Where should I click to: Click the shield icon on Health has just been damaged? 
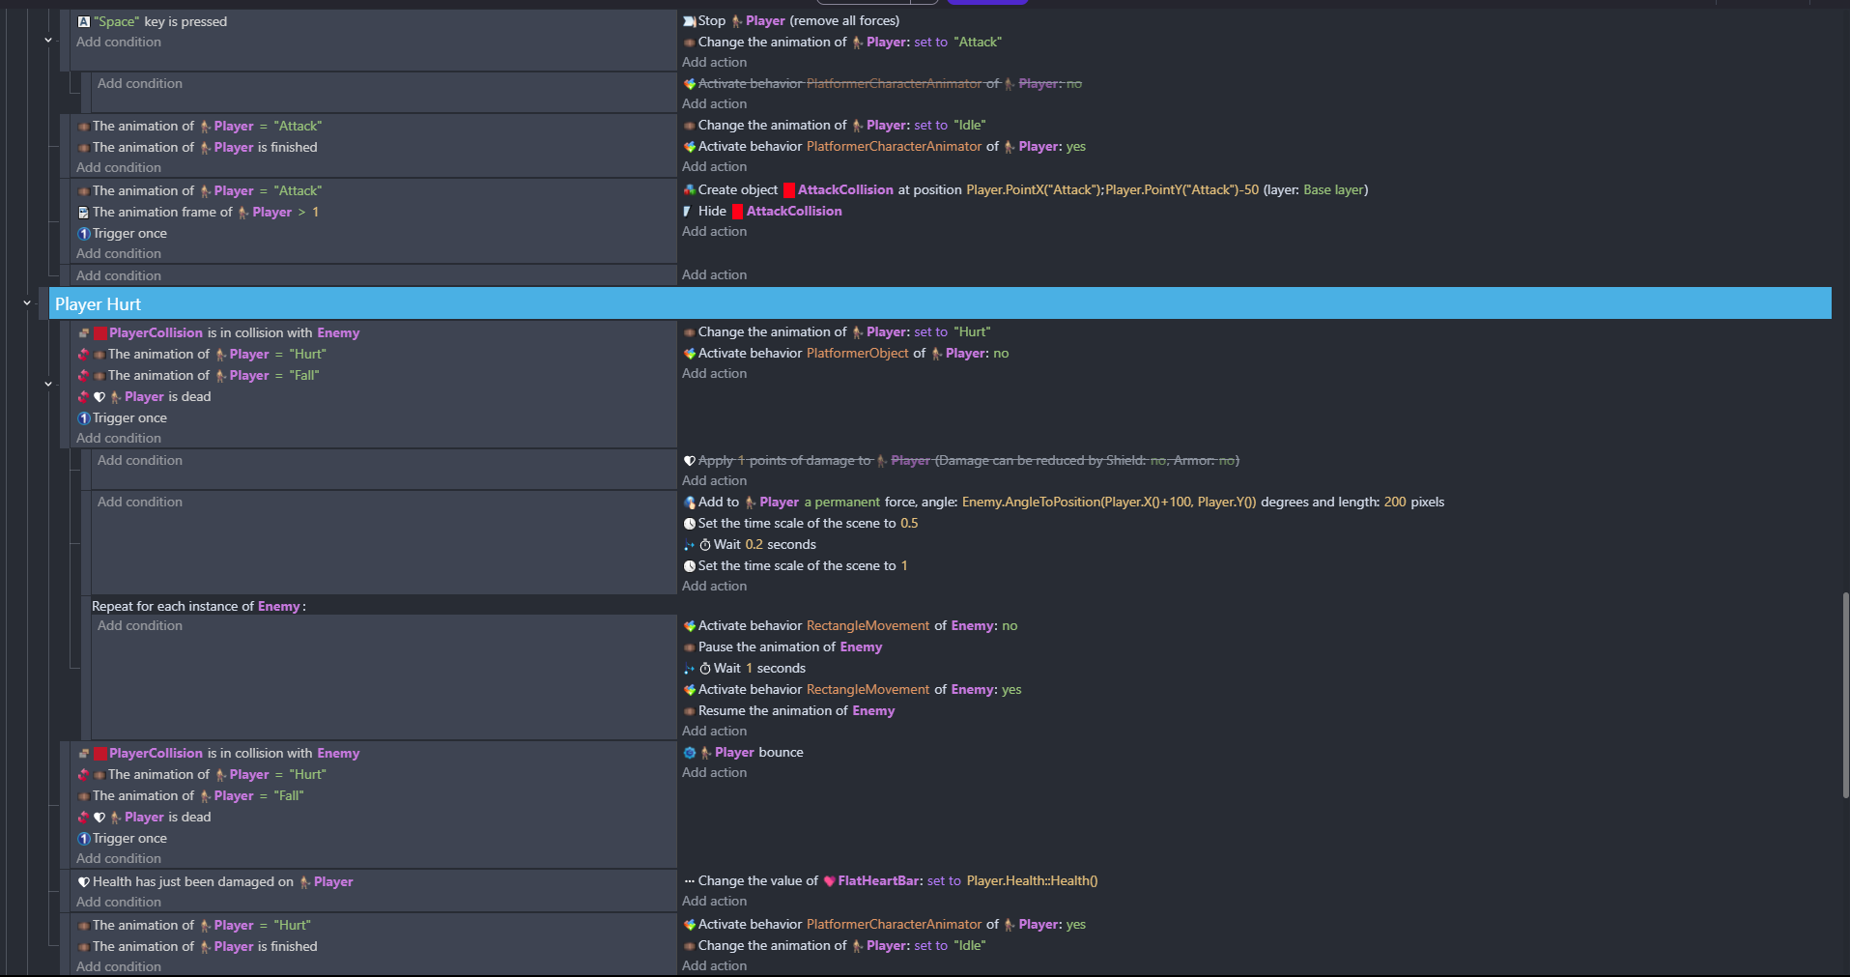point(84,882)
